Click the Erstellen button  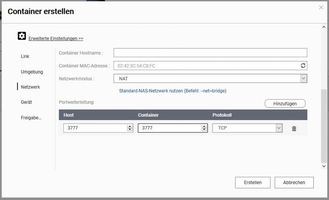253,182
